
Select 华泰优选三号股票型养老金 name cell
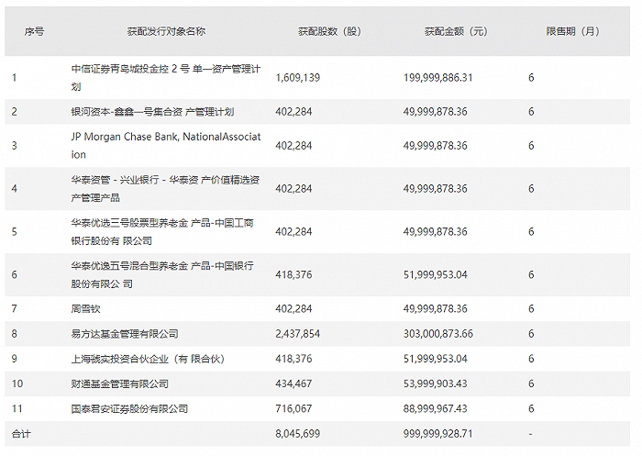(x=162, y=231)
